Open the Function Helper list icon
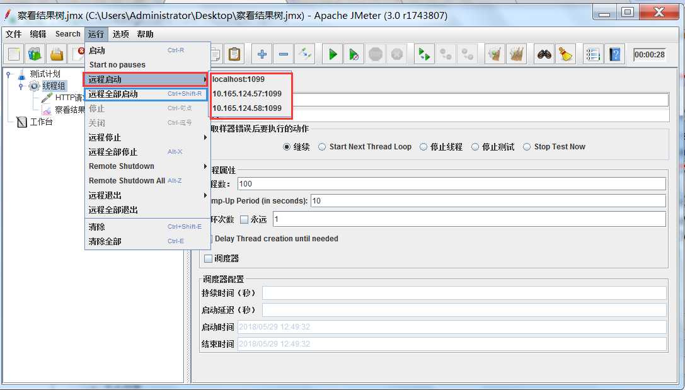 (593, 55)
